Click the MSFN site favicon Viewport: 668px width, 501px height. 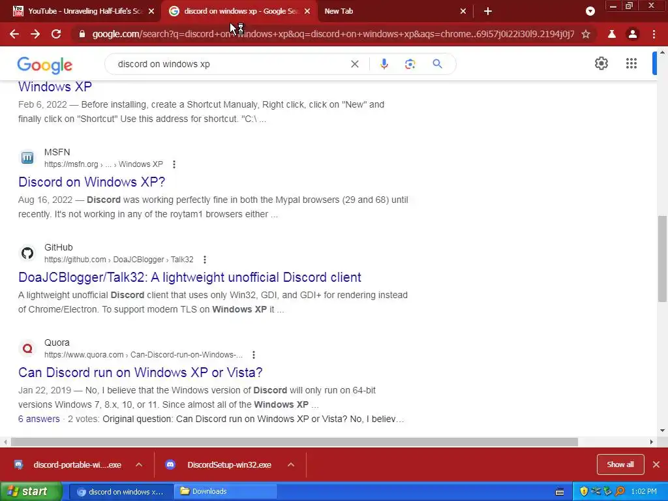(27, 158)
